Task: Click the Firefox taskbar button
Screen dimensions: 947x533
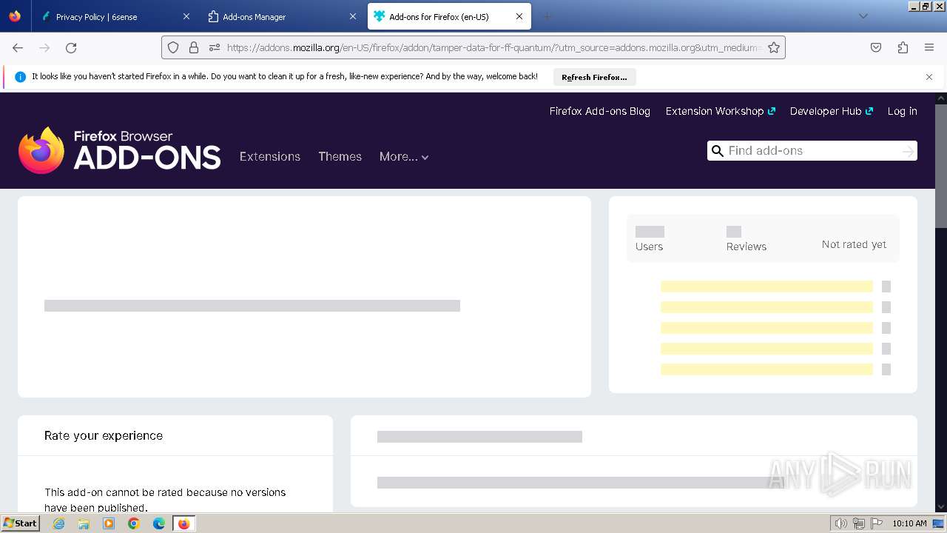Action: [183, 523]
